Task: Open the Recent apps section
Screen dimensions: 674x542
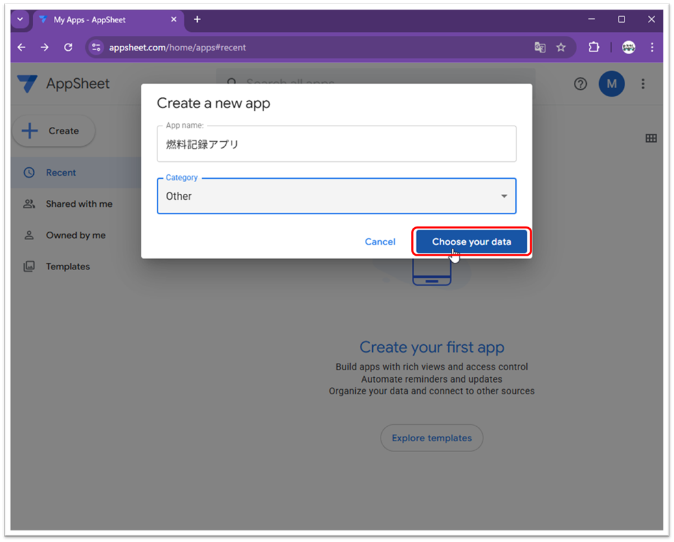Action: [61, 172]
